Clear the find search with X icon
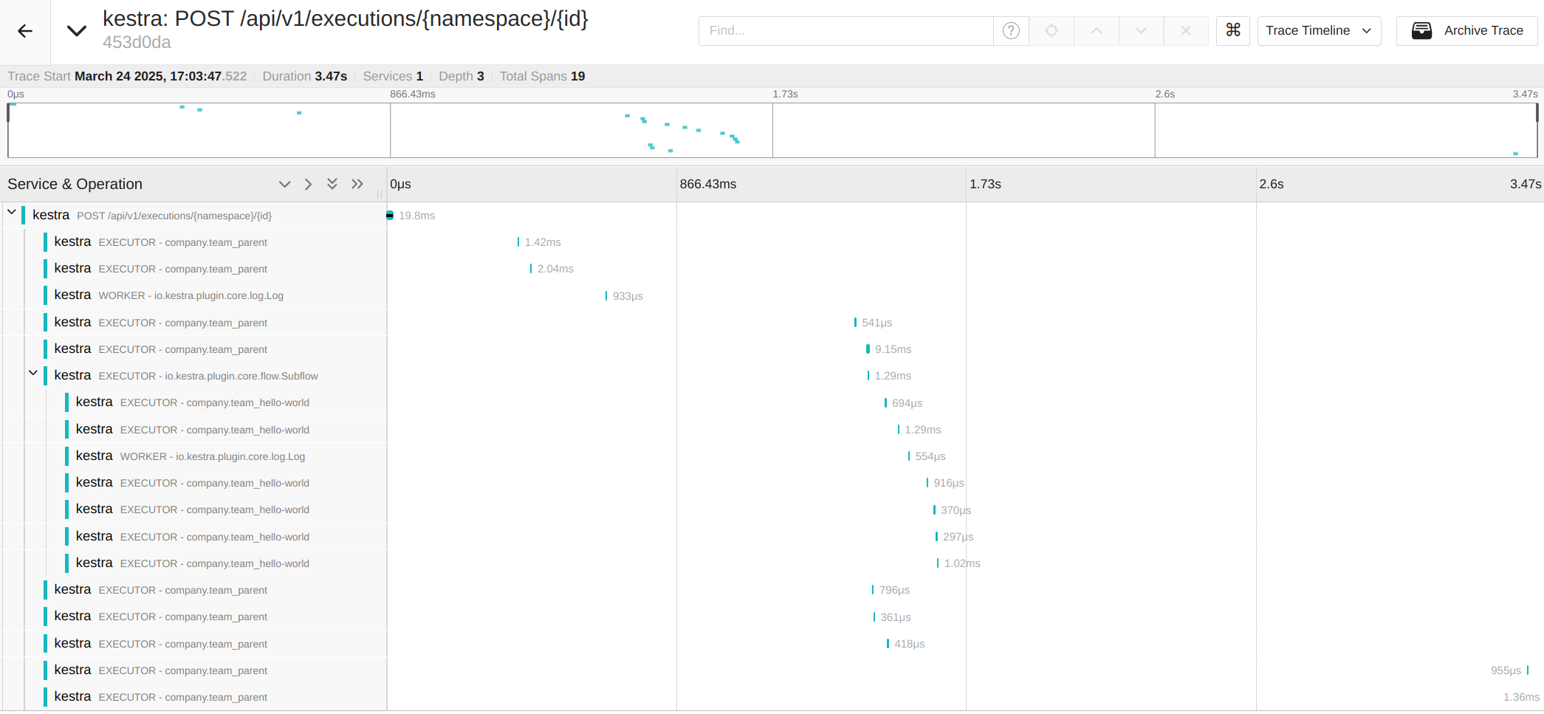The image size is (1544, 714). point(1186,31)
